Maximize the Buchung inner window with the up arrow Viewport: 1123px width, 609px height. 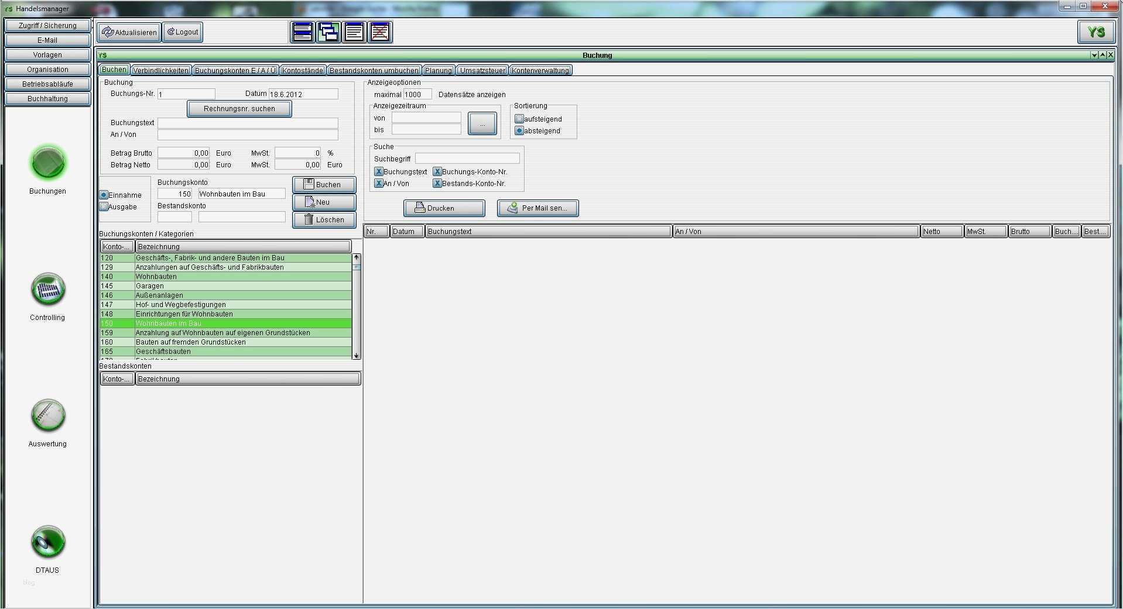tap(1102, 55)
